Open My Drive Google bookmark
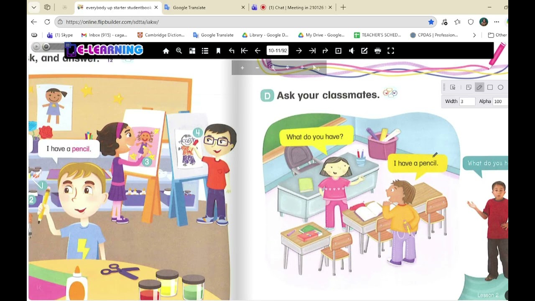535x301 pixels. (321, 35)
